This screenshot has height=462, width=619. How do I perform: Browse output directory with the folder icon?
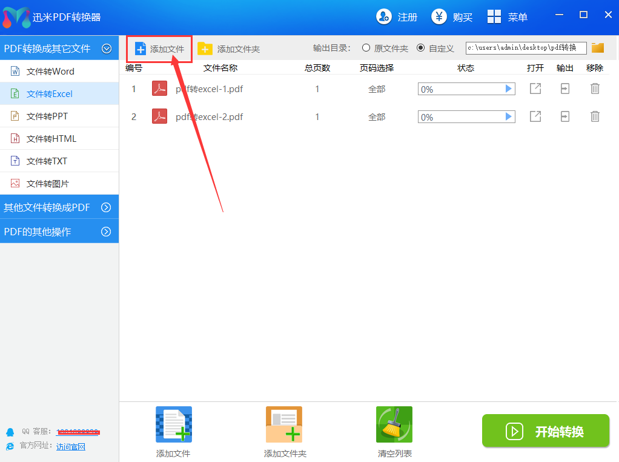(598, 48)
